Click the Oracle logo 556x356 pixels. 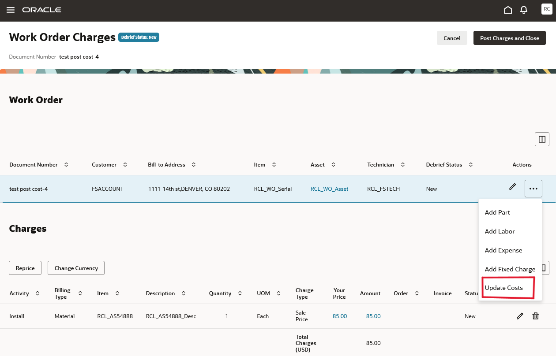pyautogui.click(x=42, y=9)
